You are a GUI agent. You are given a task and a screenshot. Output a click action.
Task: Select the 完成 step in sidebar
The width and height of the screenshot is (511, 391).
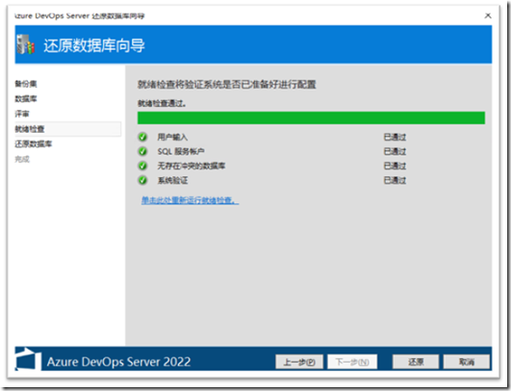click(x=22, y=159)
